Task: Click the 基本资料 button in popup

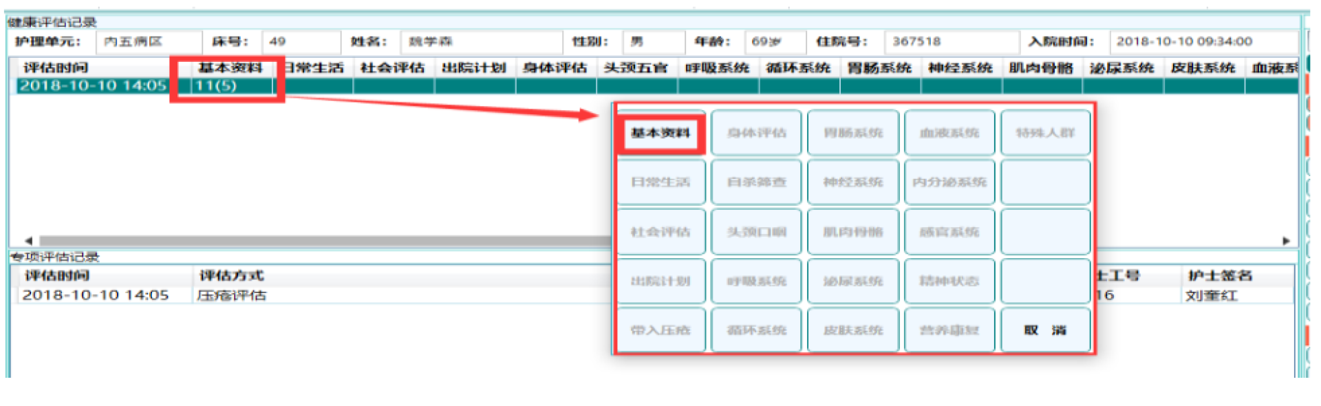Action: coord(660,133)
